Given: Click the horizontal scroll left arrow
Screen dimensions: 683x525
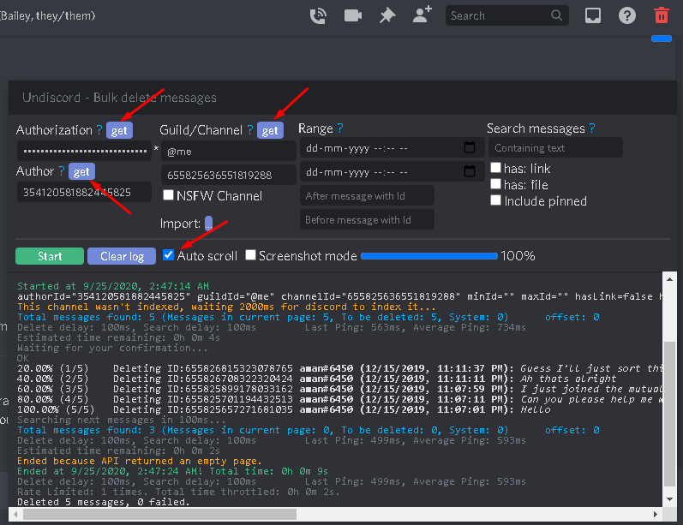Looking at the screenshot, I should pyautogui.click(x=15, y=514).
